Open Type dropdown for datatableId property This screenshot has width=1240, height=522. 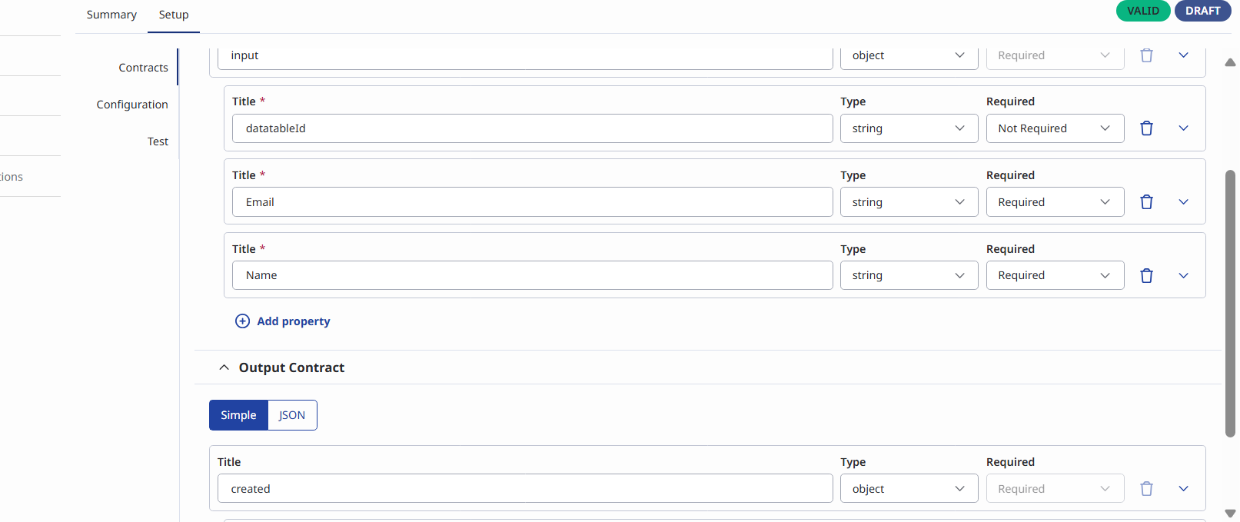tap(909, 128)
